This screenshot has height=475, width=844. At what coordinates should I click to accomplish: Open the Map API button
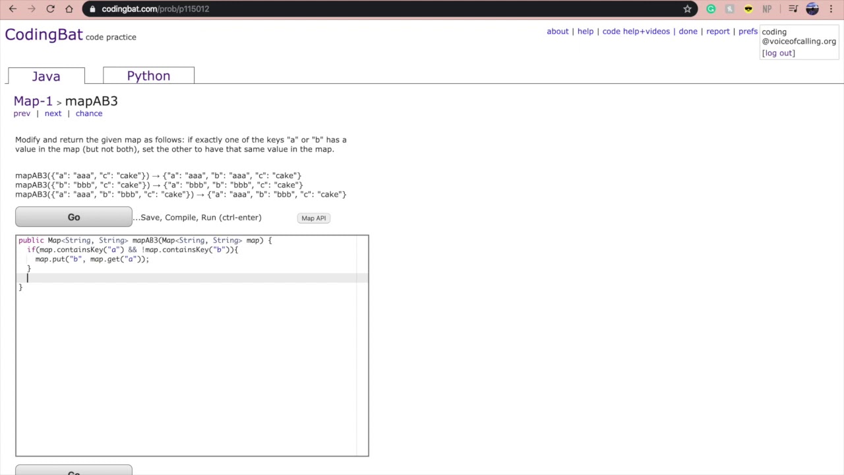tap(313, 218)
